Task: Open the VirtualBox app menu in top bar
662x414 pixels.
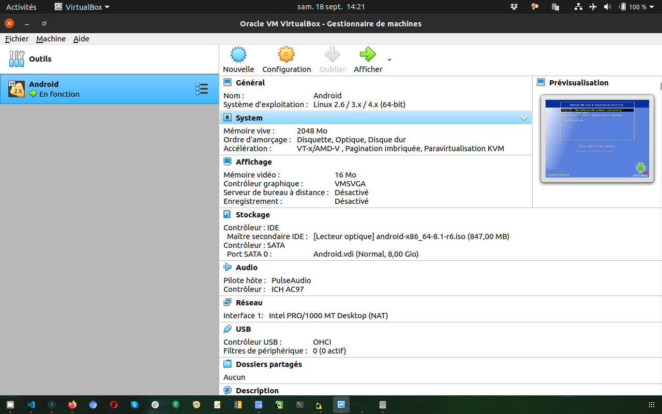Action: pyautogui.click(x=82, y=7)
